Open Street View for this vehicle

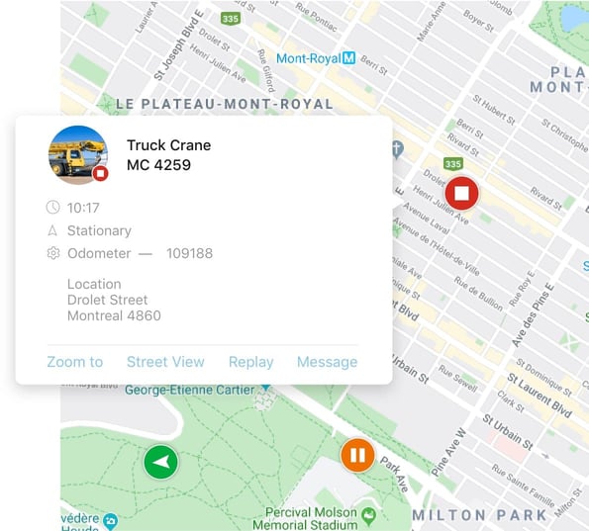tap(165, 362)
